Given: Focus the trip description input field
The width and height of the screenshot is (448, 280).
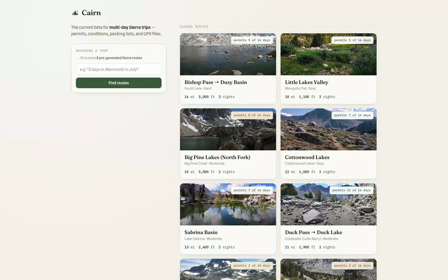Looking at the screenshot, I should [x=119, y=69].
